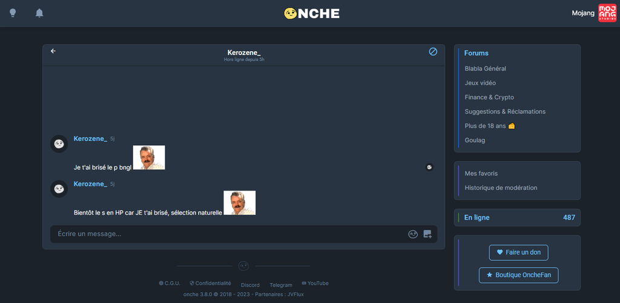Click Kerozene_ avatar on the first message

tap(59, 143)
